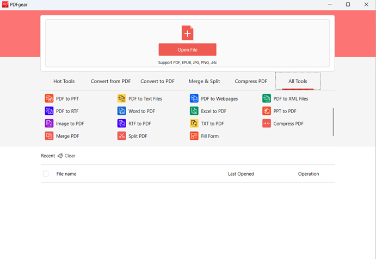Click the Excel to PDF icon

click(194, 111)
